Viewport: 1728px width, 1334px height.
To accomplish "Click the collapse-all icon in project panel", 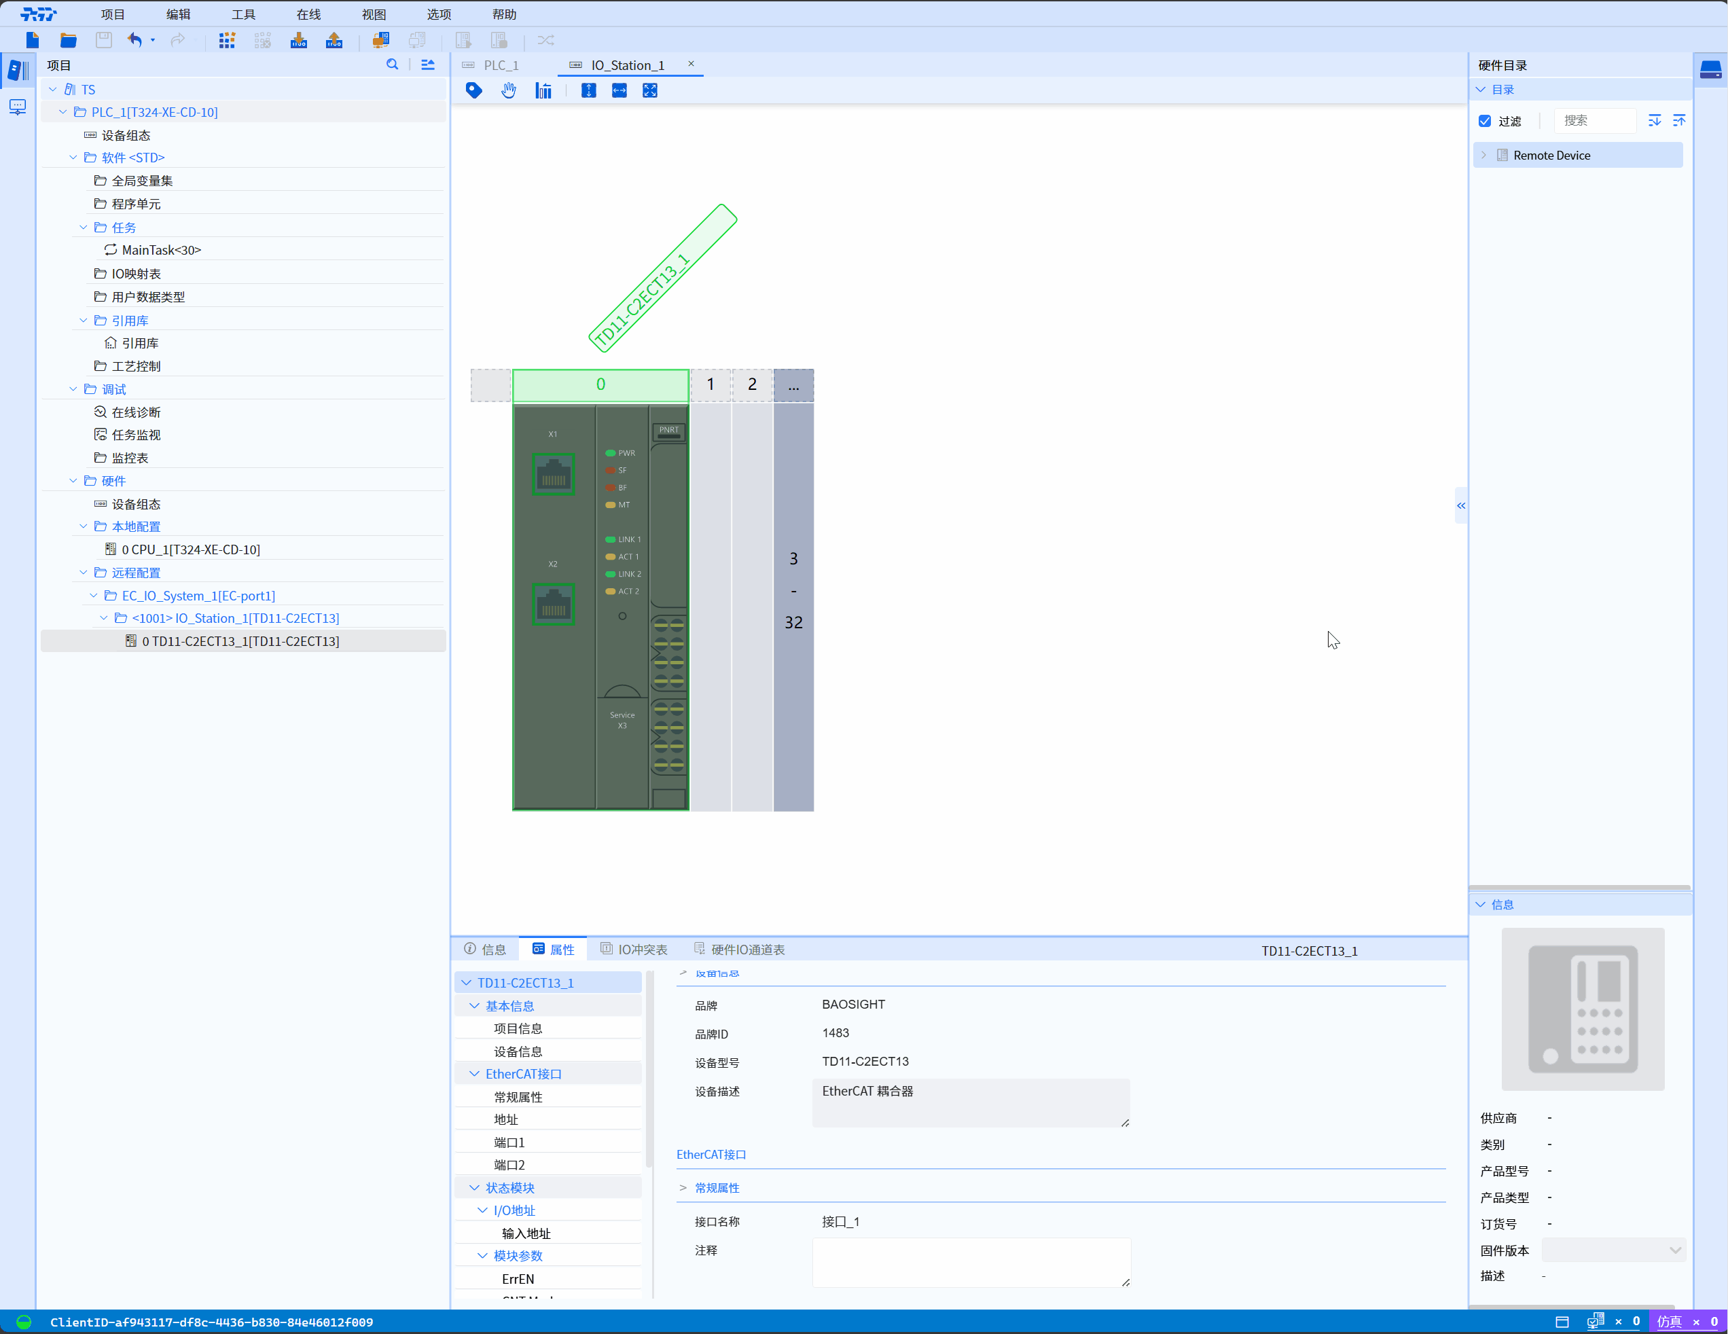I will point(428,65).
